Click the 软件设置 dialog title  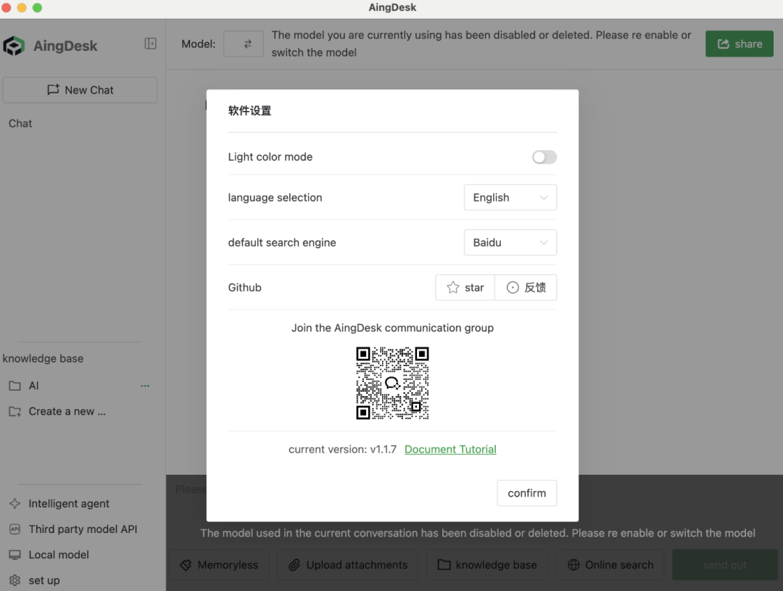pos(249,111)
